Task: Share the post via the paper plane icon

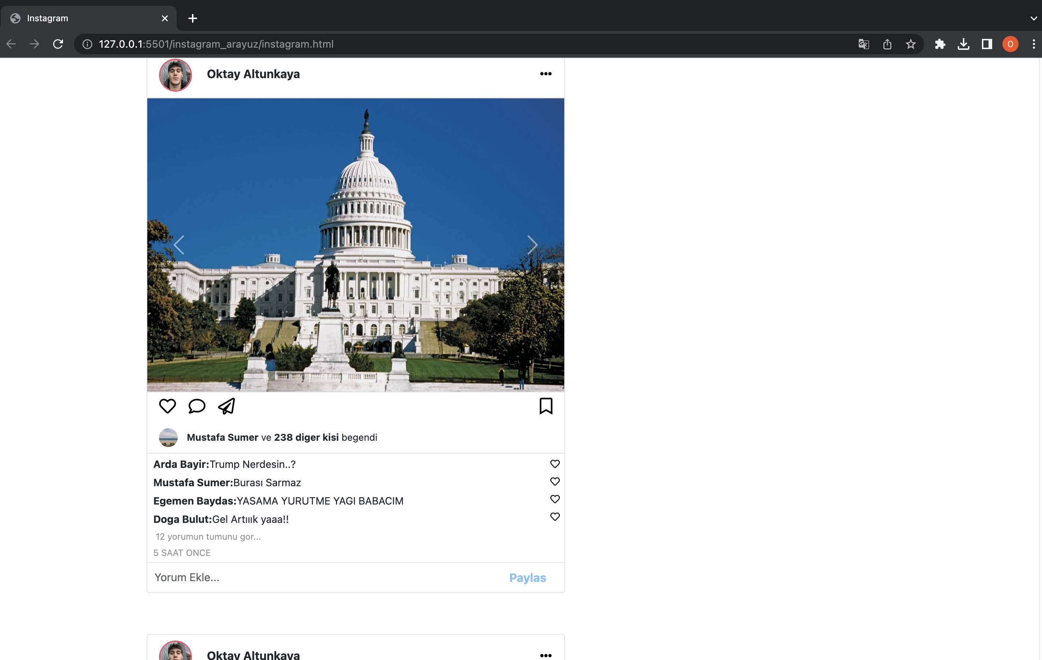Action: click(x=226, y=406)
